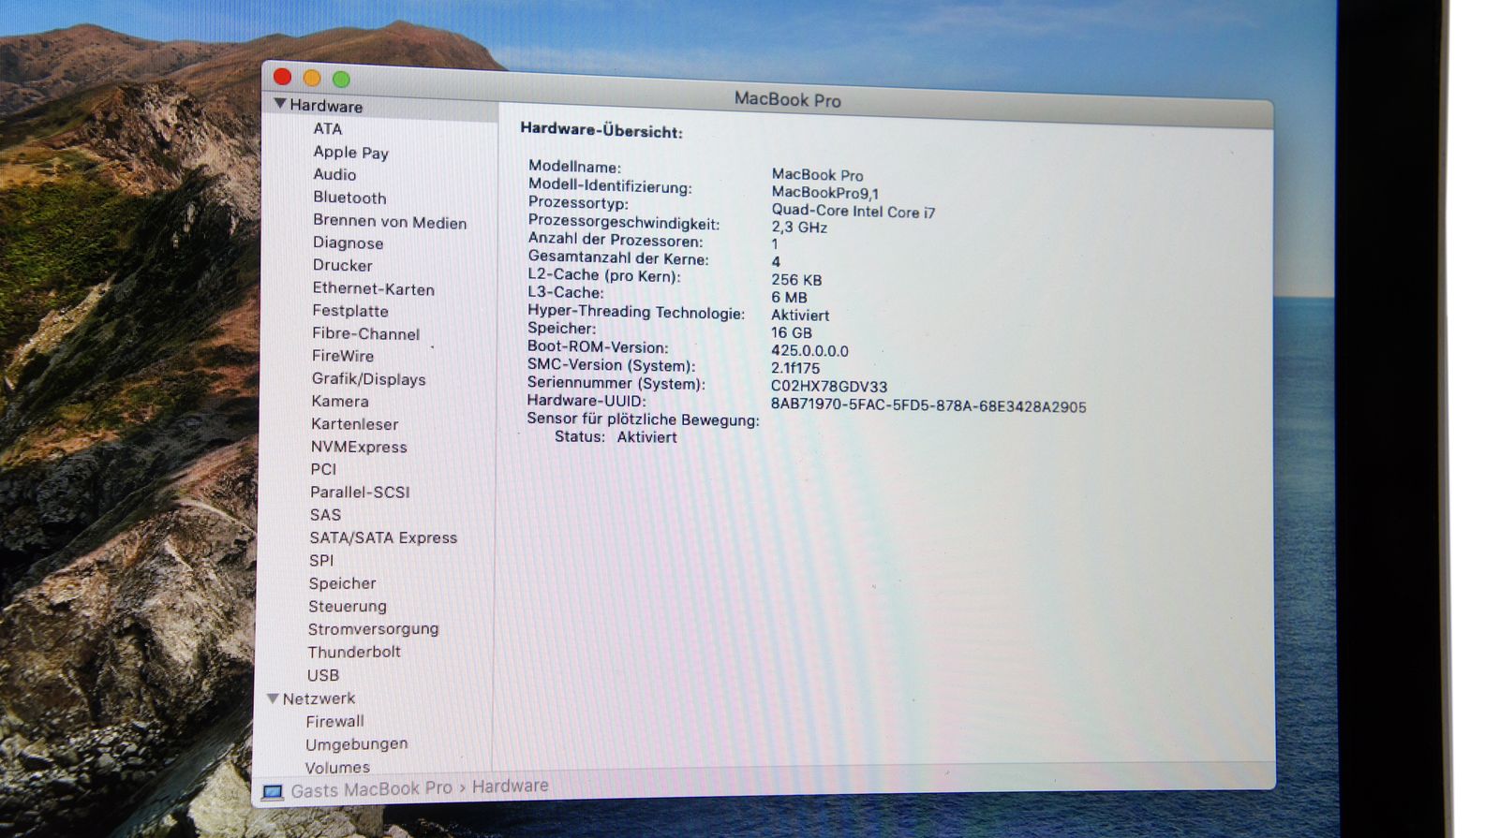
Task: Open Parallel-SCSI information
Action: click(x=360, y=492)
